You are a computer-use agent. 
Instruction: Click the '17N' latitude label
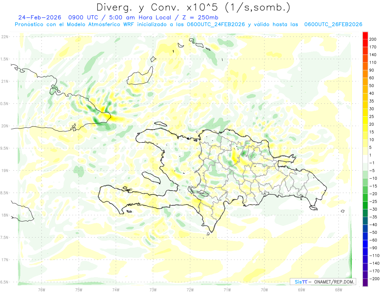tap(4, 260)
